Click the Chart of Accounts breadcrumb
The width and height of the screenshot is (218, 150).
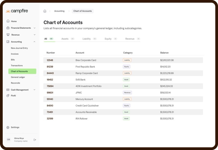click(x=83, y=11)
